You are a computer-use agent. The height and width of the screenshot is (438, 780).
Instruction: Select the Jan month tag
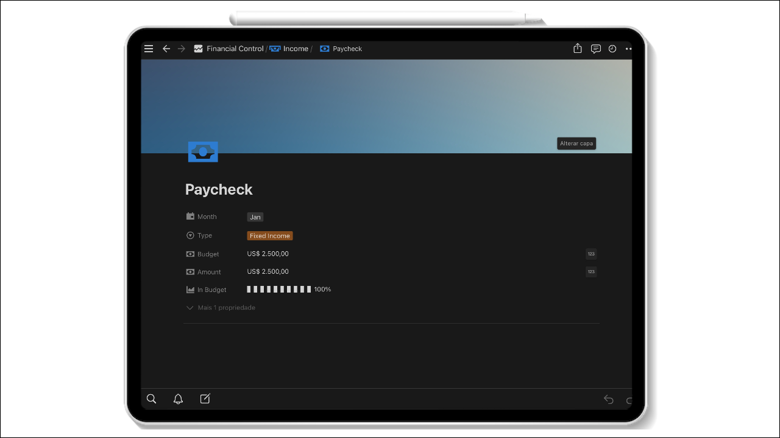point(255,217)
